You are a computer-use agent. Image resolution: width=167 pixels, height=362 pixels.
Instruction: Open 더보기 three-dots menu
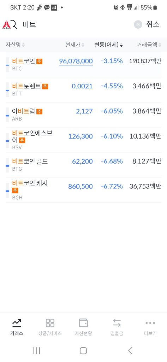click(150, 323)
